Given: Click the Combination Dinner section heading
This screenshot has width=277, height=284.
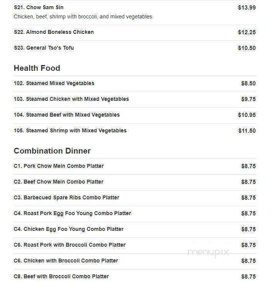Looking at the screenshot, I should point(52,151).
